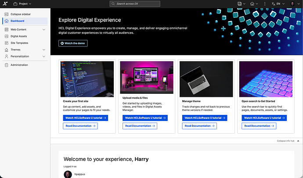Watch HCLSoftware U tutorial for Open search card
The image size is (303, 178).
coord(264,118)
